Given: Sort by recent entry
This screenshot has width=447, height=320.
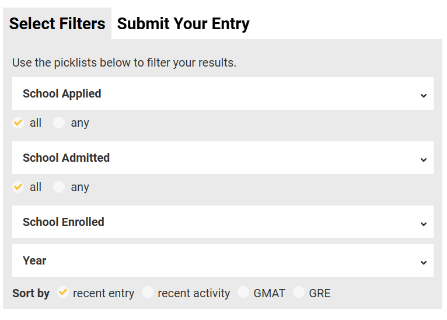Looking at the screenshot, I should (x=64, y=293).
